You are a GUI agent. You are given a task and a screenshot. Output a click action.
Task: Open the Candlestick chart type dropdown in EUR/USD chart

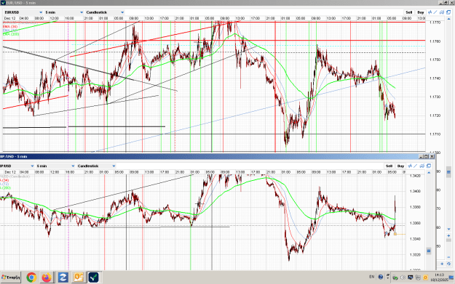(105, 12)
